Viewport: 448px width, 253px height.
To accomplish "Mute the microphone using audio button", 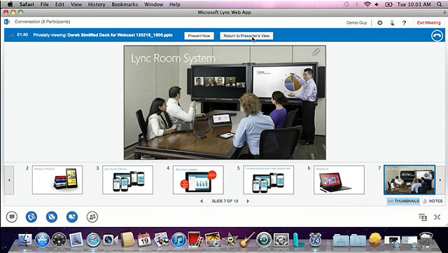I will (x=31, y=217).
